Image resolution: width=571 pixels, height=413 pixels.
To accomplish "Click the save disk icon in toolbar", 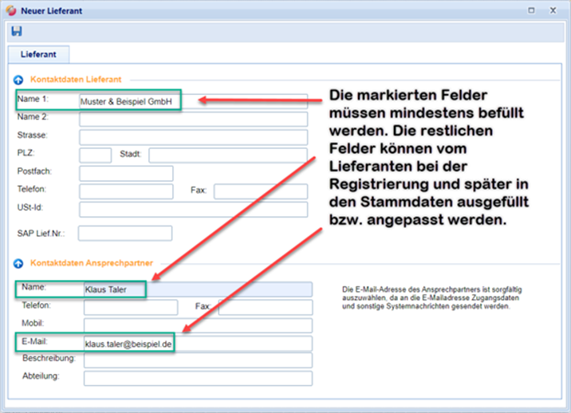I will (17, 31).
